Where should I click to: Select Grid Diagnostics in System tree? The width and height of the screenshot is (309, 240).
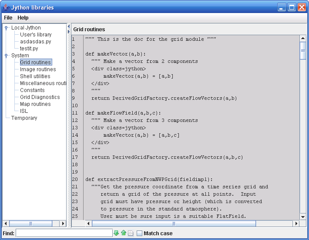40,97
